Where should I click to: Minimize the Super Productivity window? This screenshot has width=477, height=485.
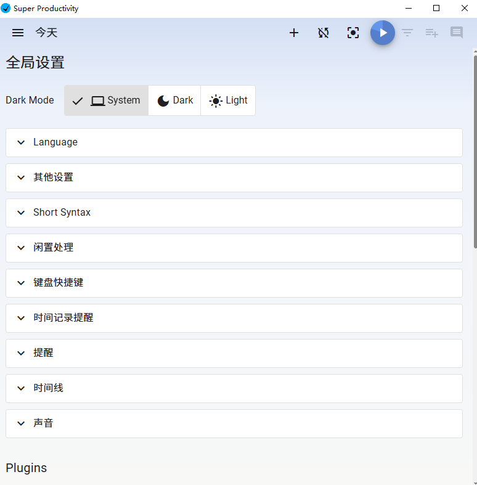click(x=409, y=9)
